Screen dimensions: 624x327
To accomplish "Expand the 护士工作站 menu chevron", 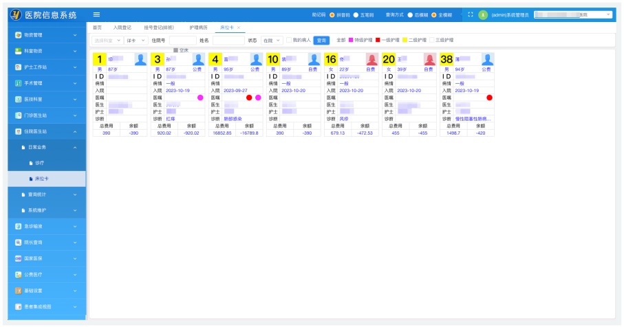I will tap(75, 67).
